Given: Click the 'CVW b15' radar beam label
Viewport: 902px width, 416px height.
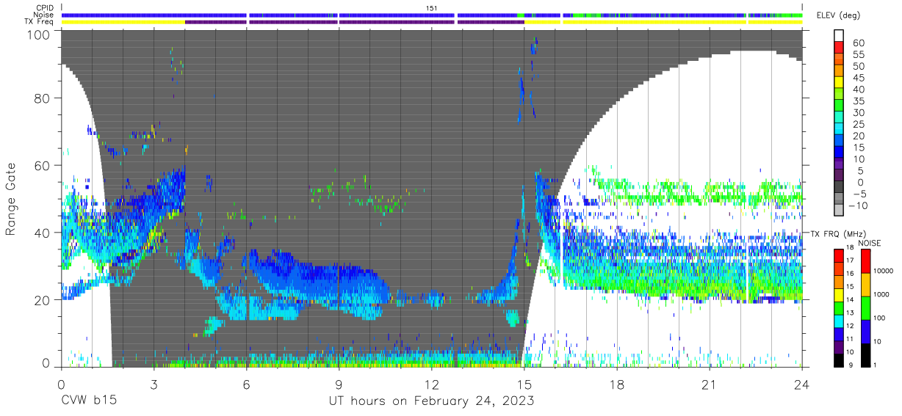Looking at the screenshot, I should click(89, 401).
